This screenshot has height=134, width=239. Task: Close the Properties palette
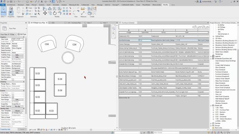[26, 23]
